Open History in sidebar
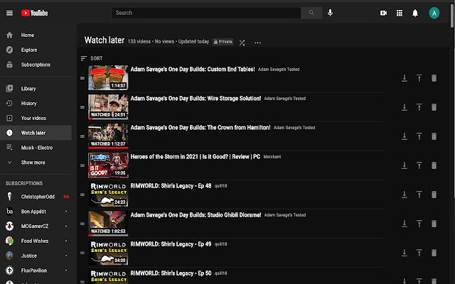This screenshot has width=455, height=284. [x=36, y=104]
